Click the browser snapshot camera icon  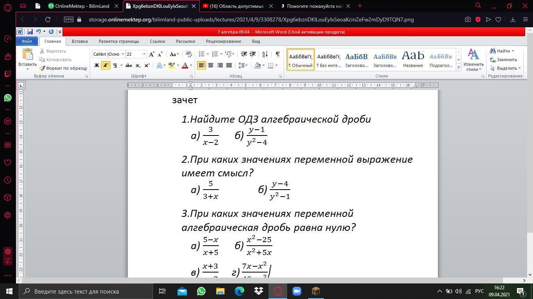pyautogui.click(x=467, y=19)
